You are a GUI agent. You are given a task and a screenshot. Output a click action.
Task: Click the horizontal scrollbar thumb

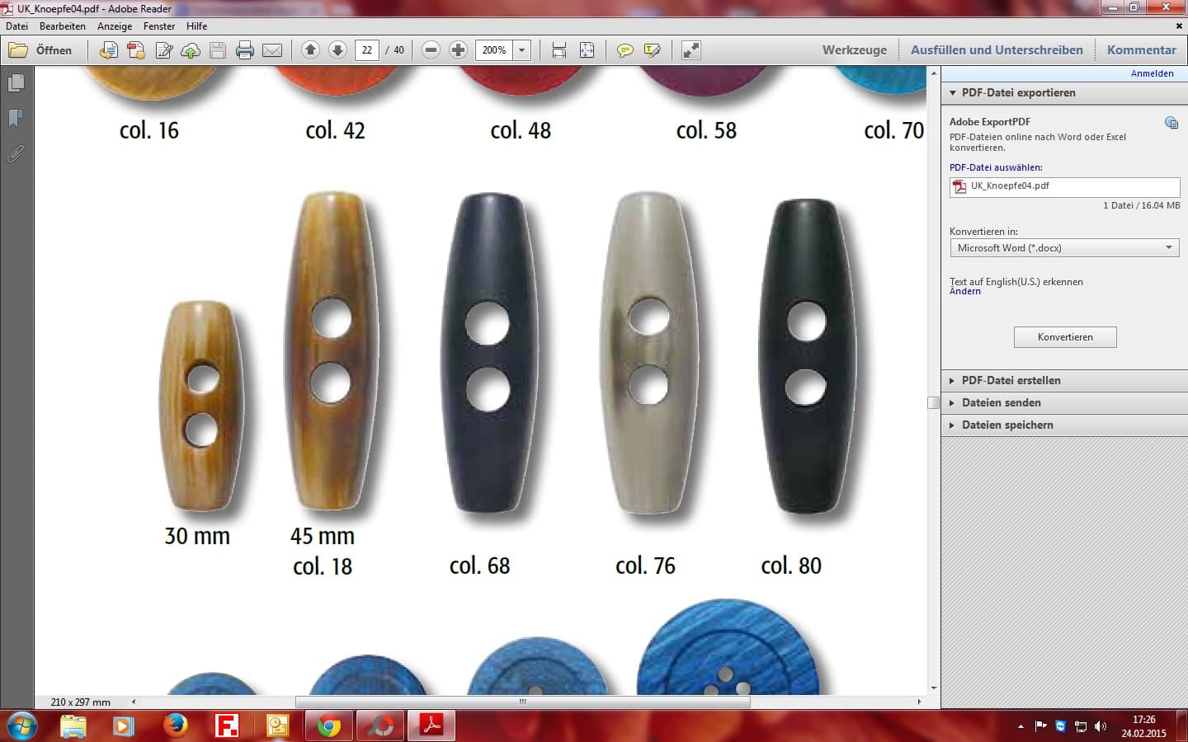click(522, 702)
